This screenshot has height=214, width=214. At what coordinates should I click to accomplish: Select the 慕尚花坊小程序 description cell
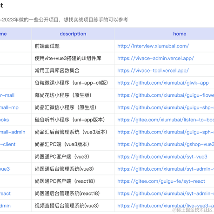point(73,95)
